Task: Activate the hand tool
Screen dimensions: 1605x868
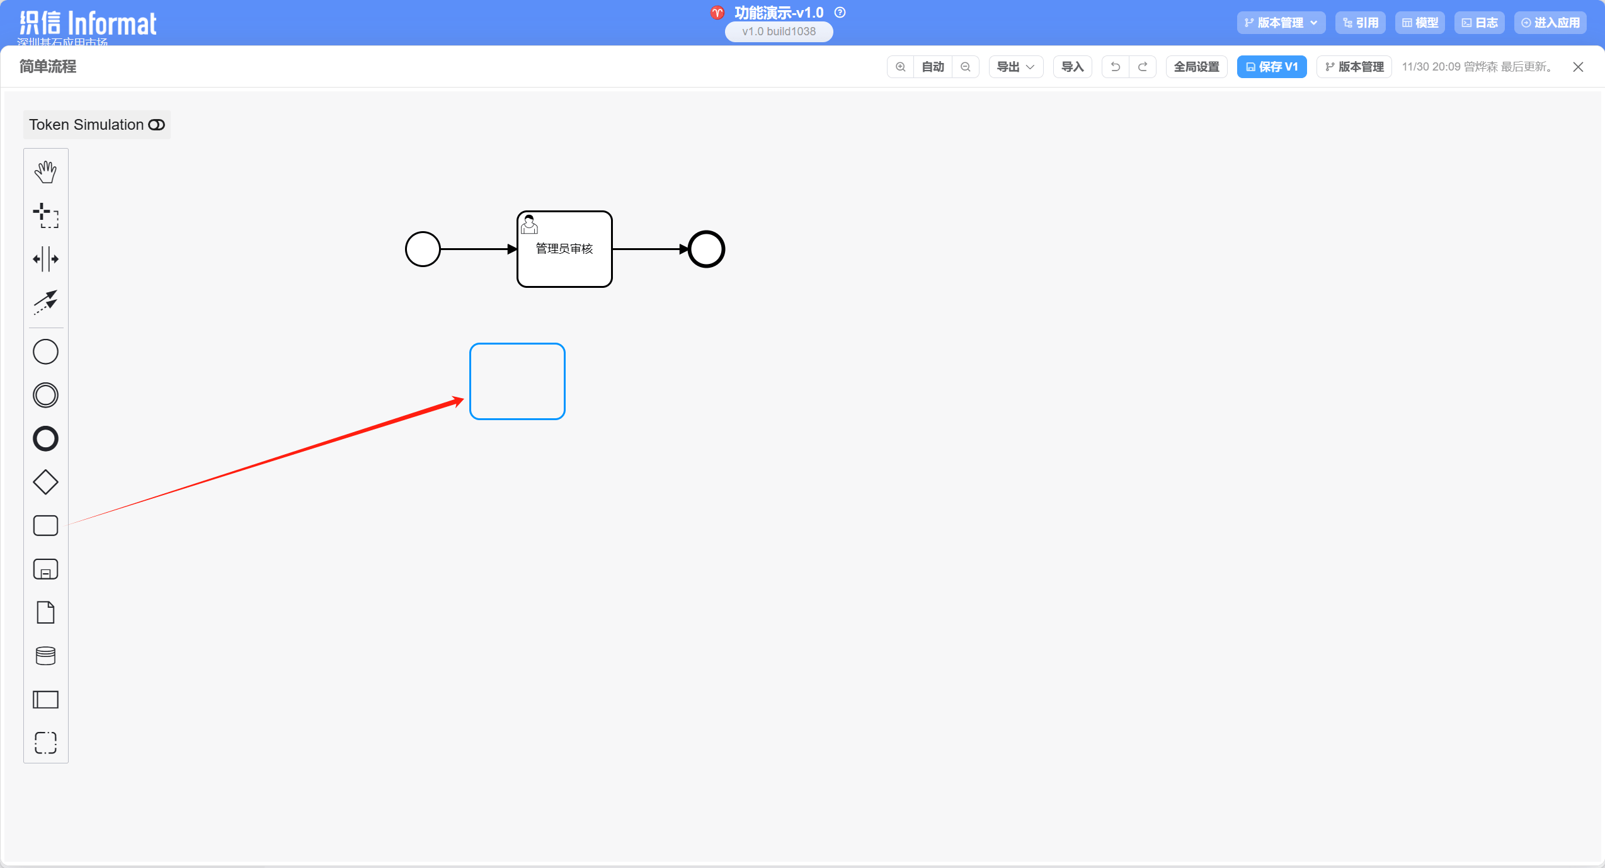Action: pyautogui.click(x=45, y=172)
